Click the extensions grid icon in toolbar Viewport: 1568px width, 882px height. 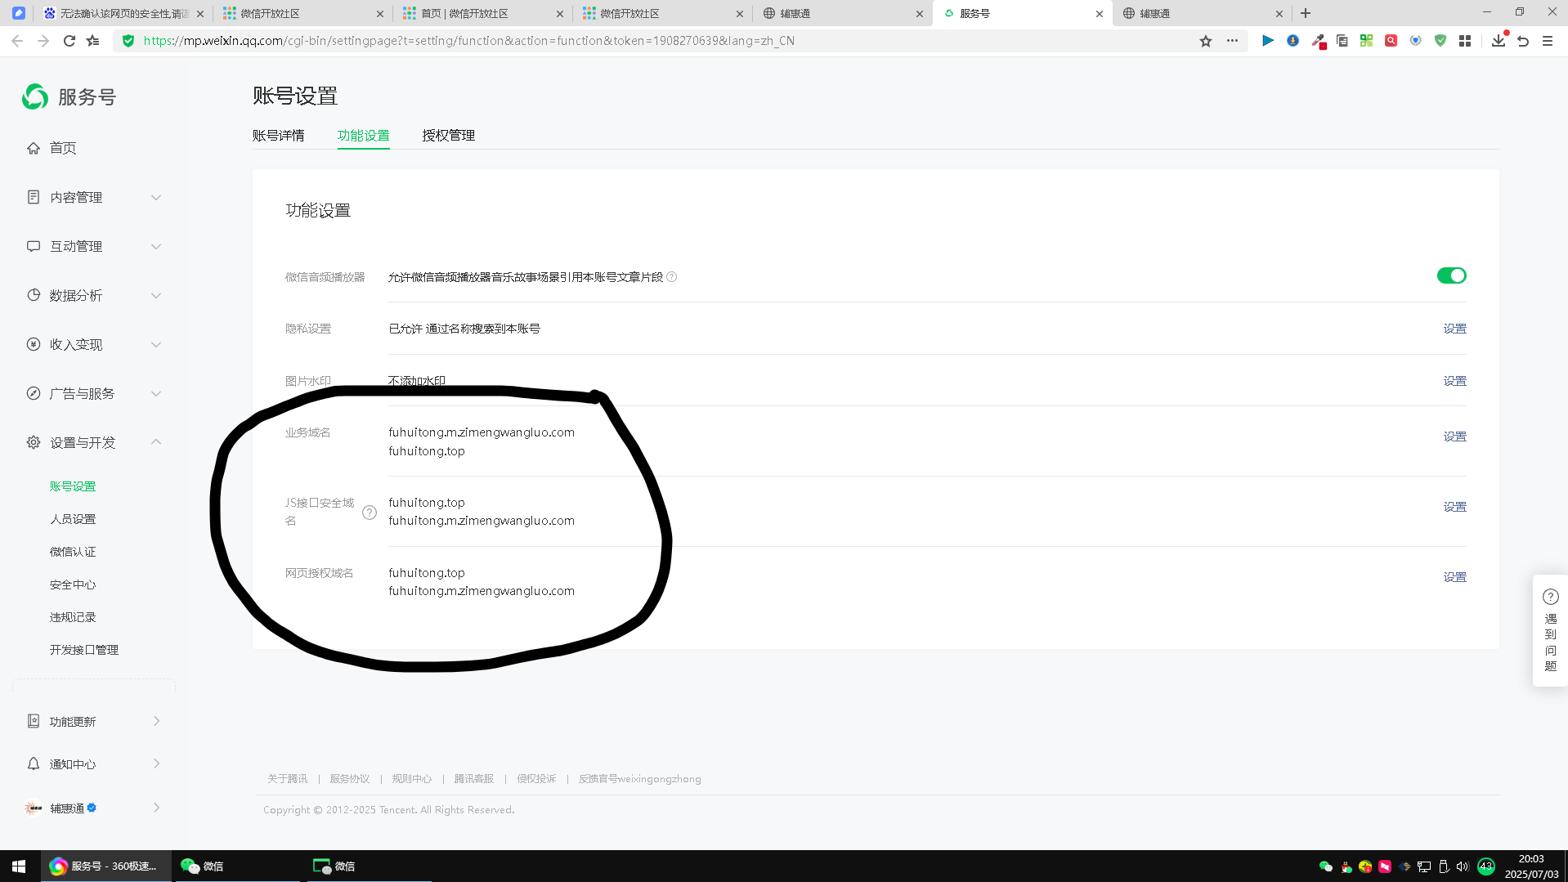pyautogui.click(x=1465, y=41)
